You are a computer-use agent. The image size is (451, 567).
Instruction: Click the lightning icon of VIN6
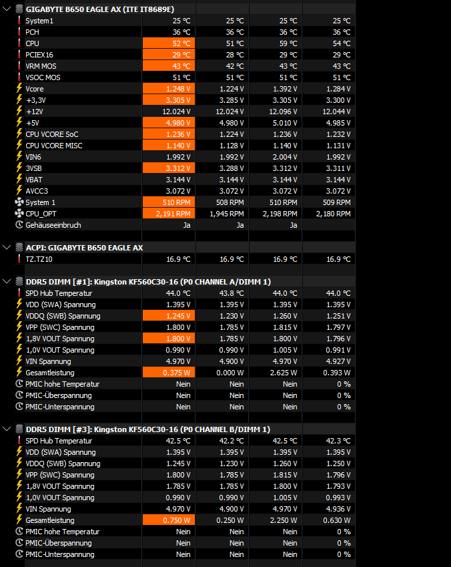pyautogui.click(x=19, y=156)
